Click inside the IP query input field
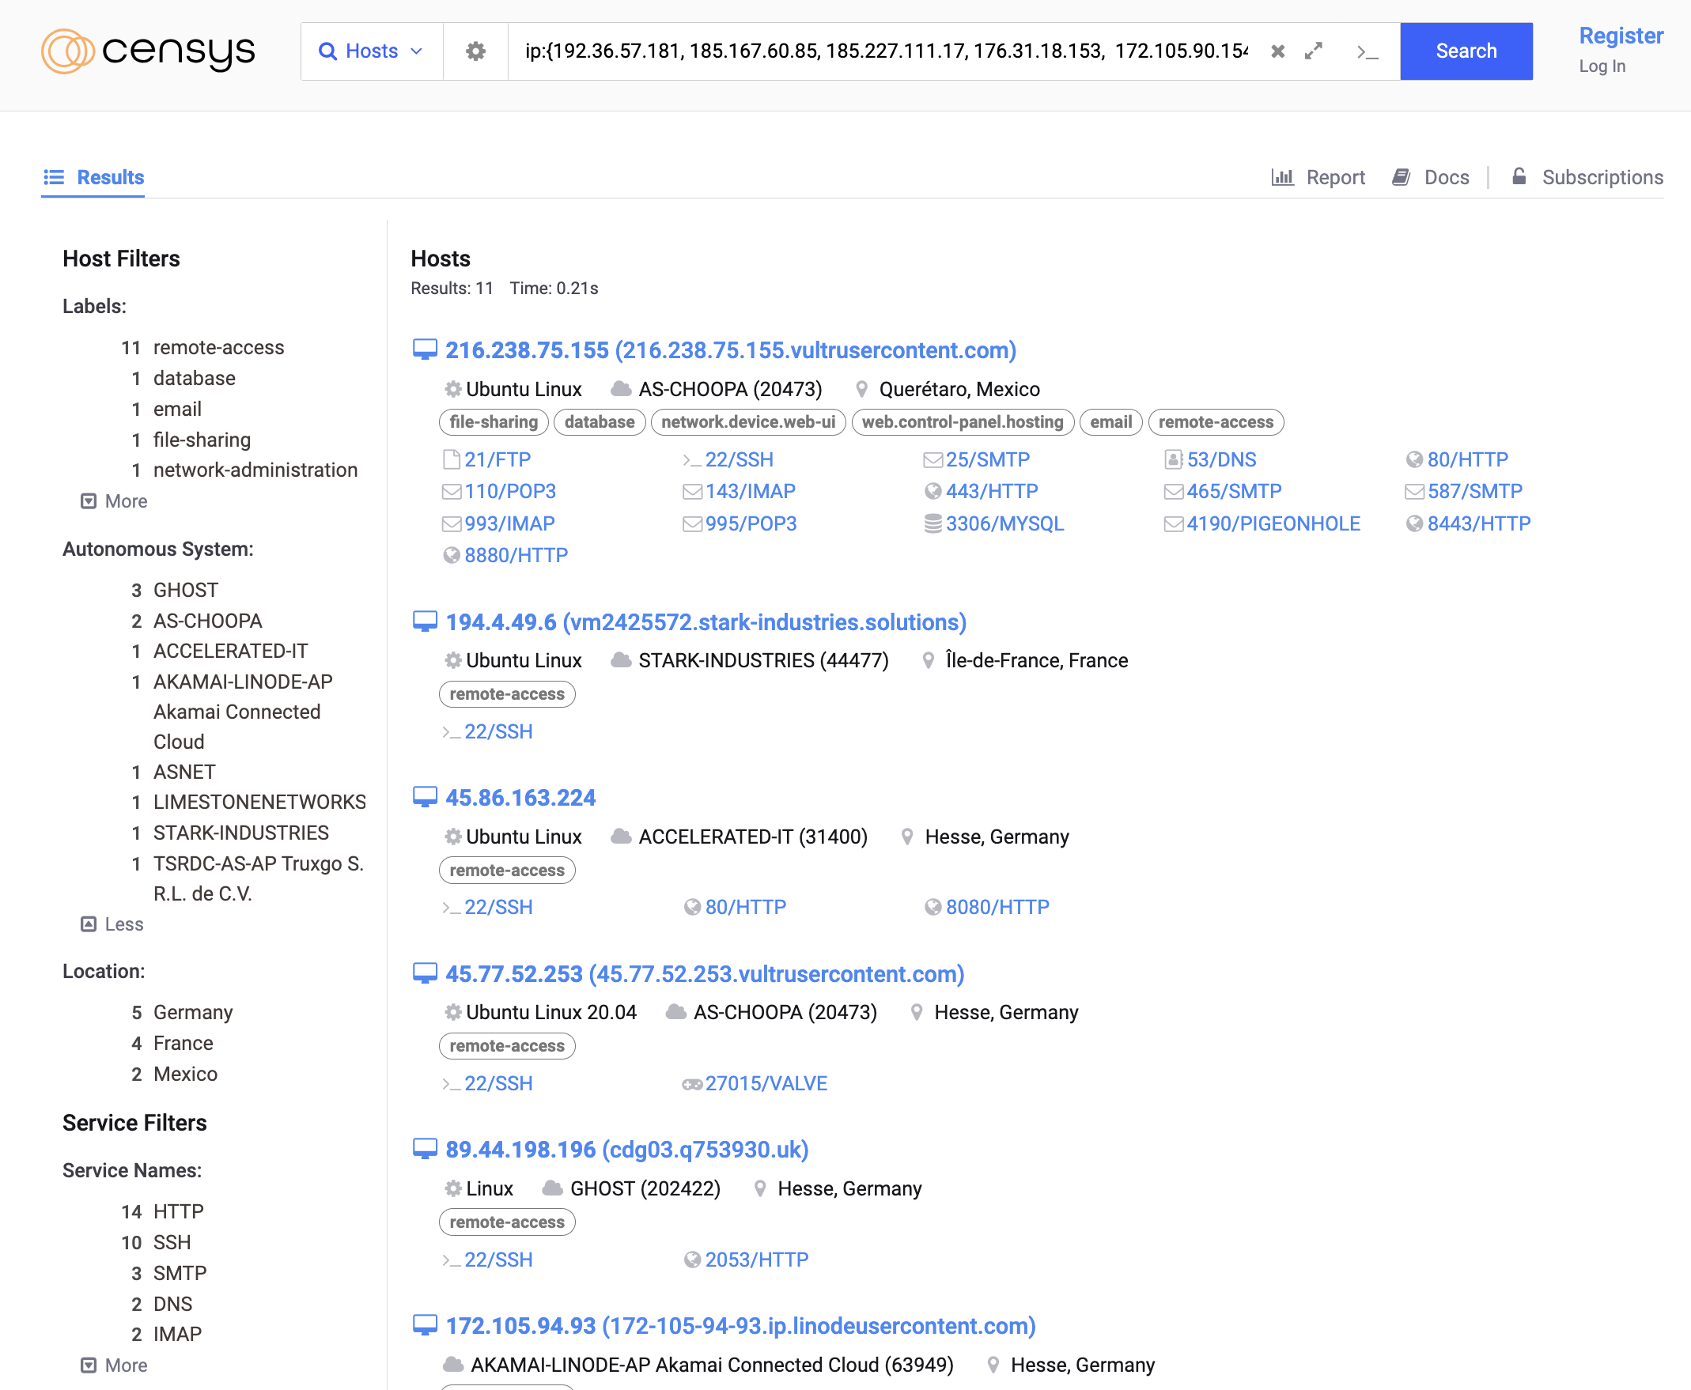This screenshot has width=1691, height=1390. pos(885,51)
